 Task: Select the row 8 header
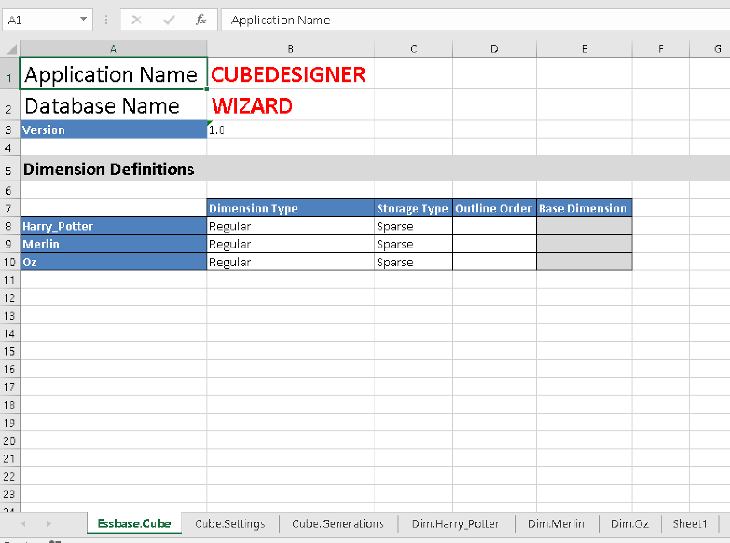click(9, 226)
